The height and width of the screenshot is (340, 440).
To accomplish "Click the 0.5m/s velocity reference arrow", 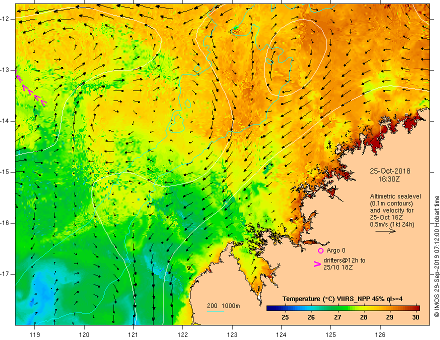I will coord(385,231).
